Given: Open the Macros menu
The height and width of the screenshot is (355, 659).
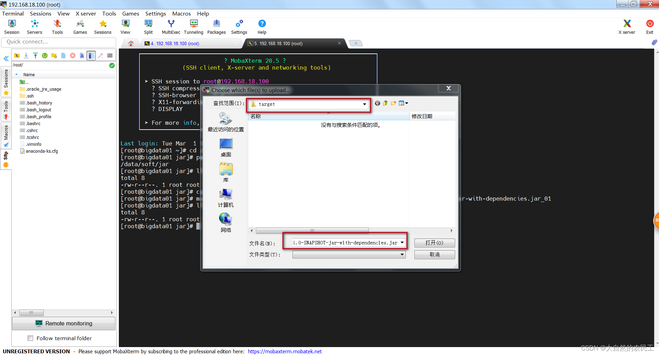Looking at the screenshot, I should [x=182, y=13].
